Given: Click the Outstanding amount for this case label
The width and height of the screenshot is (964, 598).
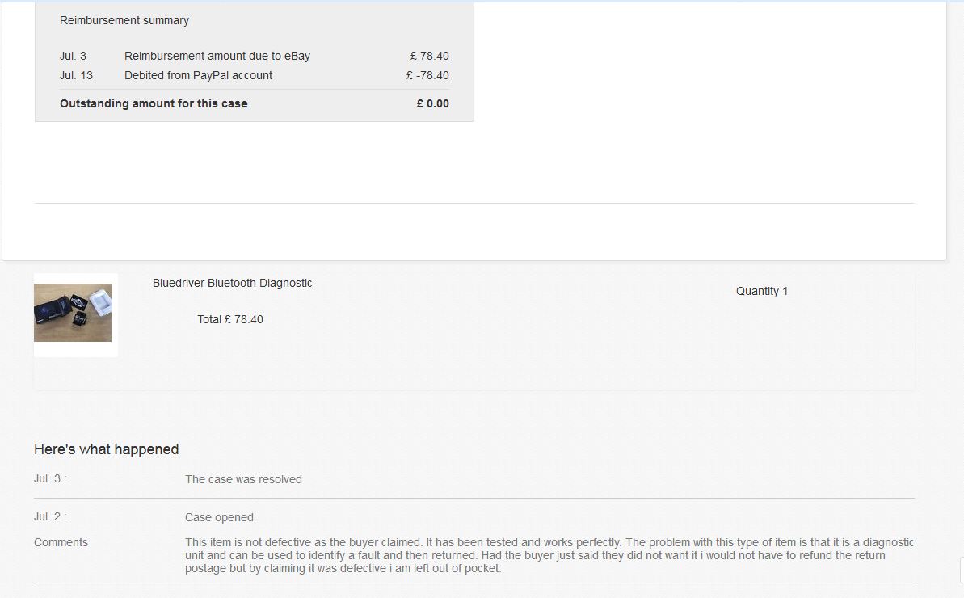Looking at the screenshot, I should click(x=154, y=103).
